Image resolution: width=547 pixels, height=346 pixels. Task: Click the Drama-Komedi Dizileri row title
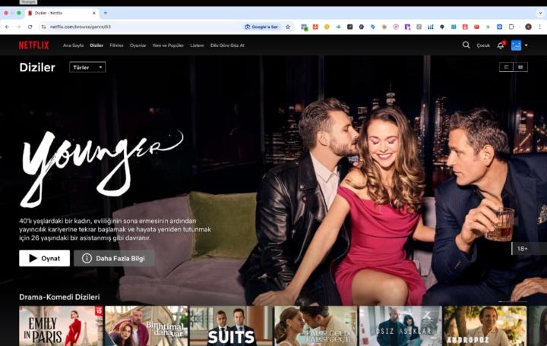click(59, 297)
